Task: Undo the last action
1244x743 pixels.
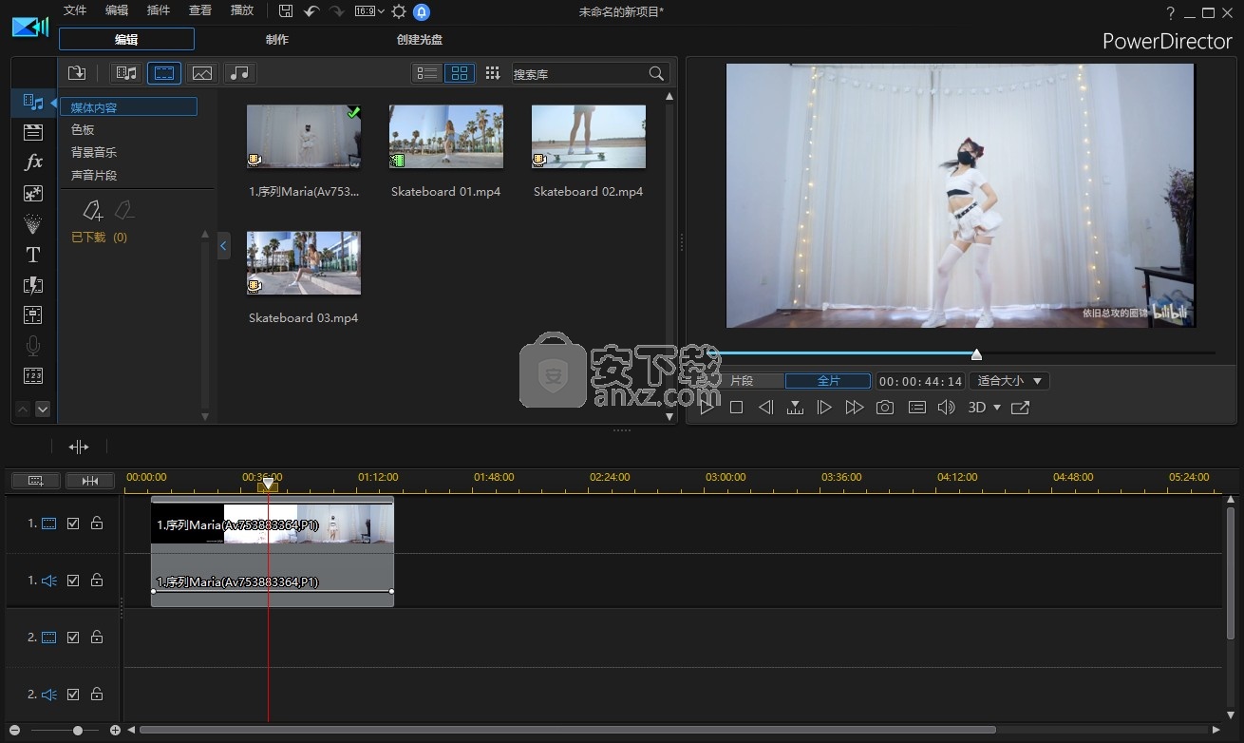Action: 311,11
